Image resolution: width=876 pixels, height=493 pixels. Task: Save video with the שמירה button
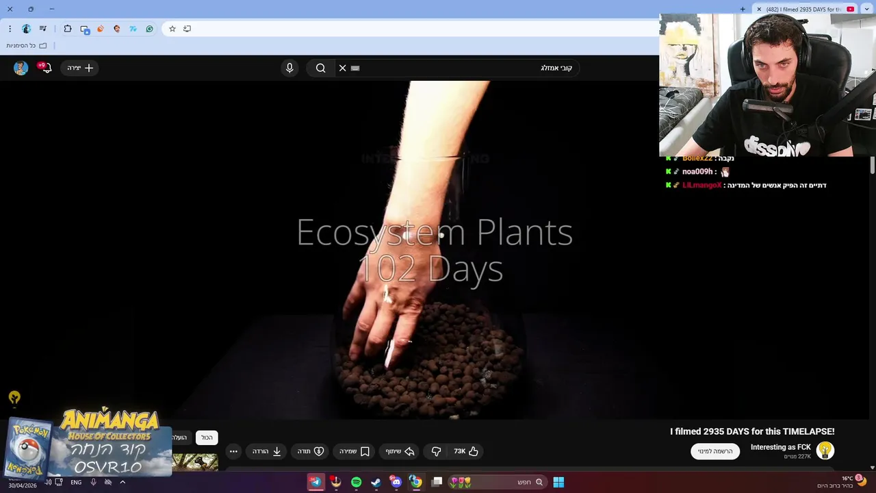click(354, 451)
